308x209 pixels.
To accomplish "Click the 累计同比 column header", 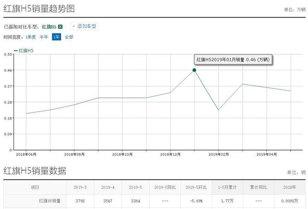I will tap(258, 187).
